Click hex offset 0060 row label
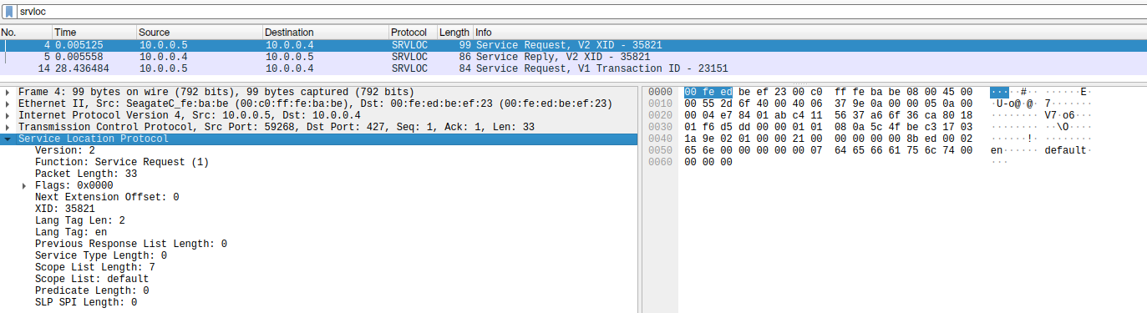The image size is (1147, 313). (x=660, y=162)
